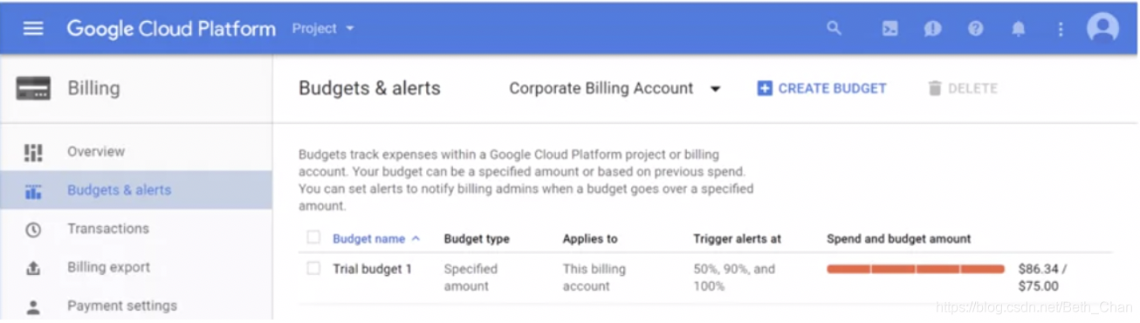Click the '50%, 90%, and 100%' cell
The image size is (1140, 323).
click(x=734, y=278)
